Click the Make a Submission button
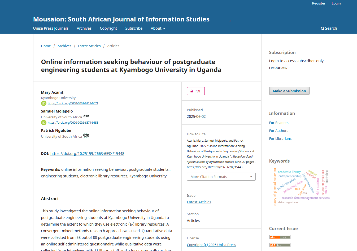Screen dimensions: 357x251 pyautogui.click(x=289, y=91)
